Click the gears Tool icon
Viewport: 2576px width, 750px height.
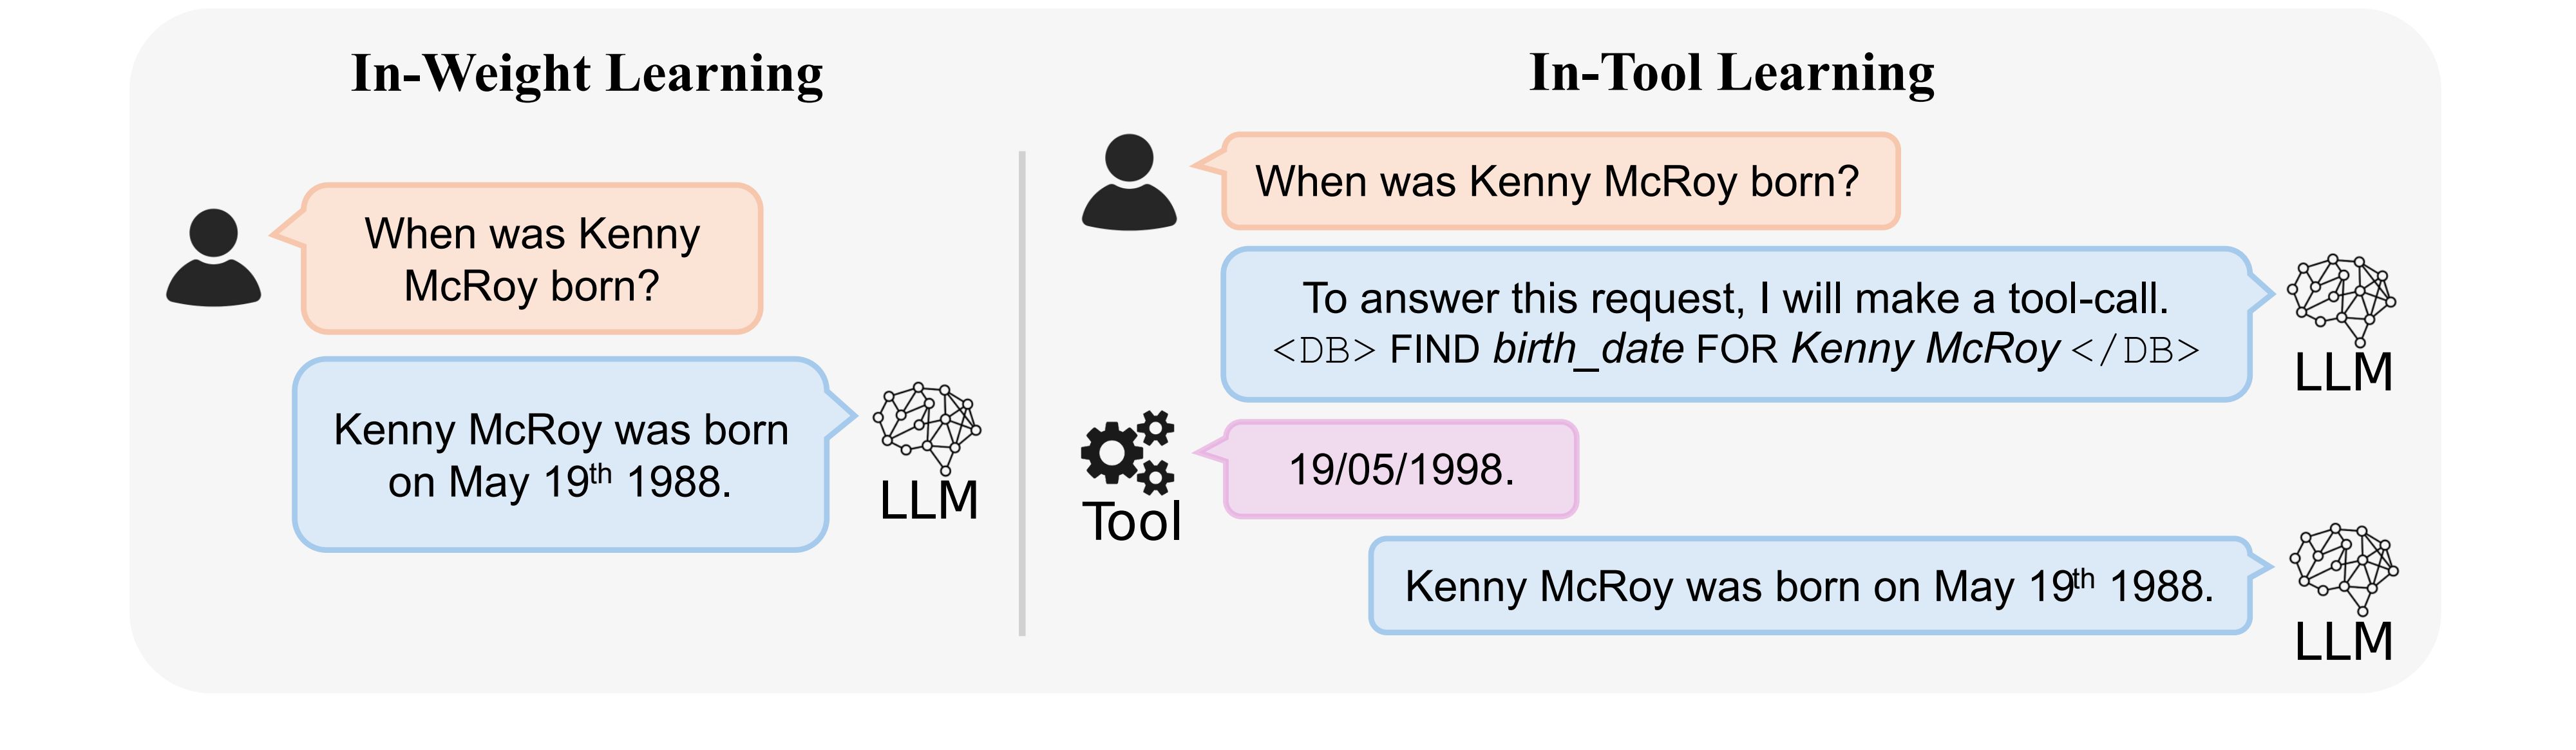click(x=1128, y=452)
